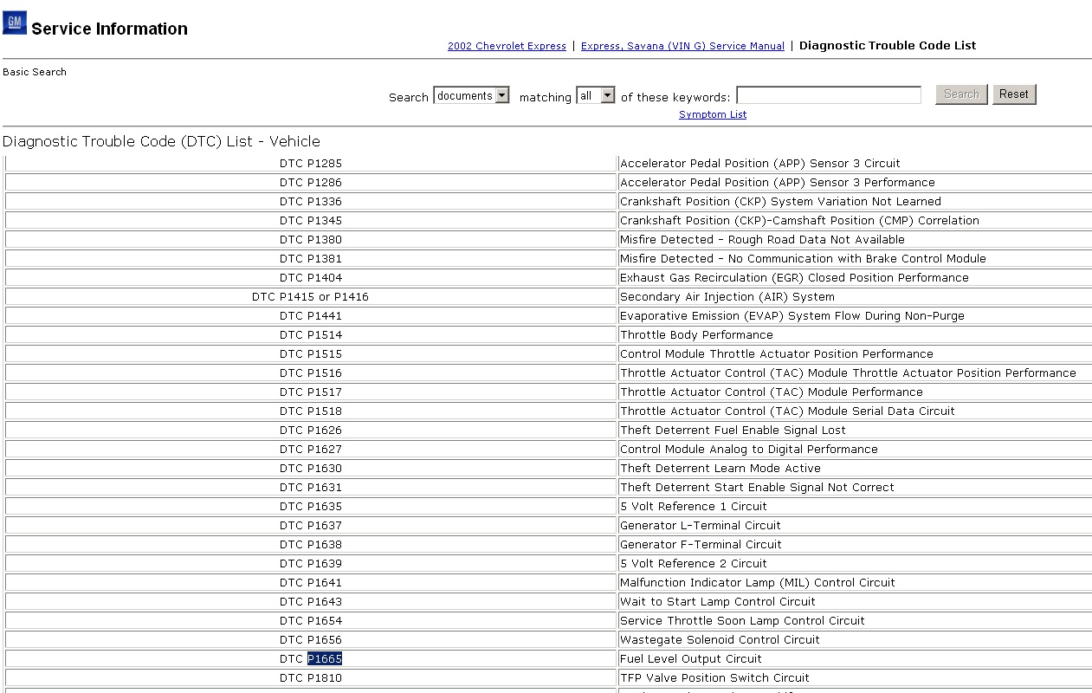Click the highlighted P1665 code

[325, 658]
